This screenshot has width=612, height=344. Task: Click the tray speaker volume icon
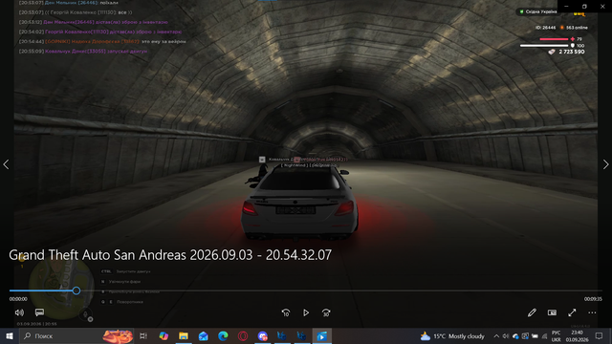coord(506,335)
